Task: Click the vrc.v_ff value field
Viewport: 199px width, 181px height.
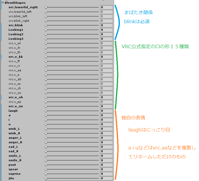Action: click(106, 61)
